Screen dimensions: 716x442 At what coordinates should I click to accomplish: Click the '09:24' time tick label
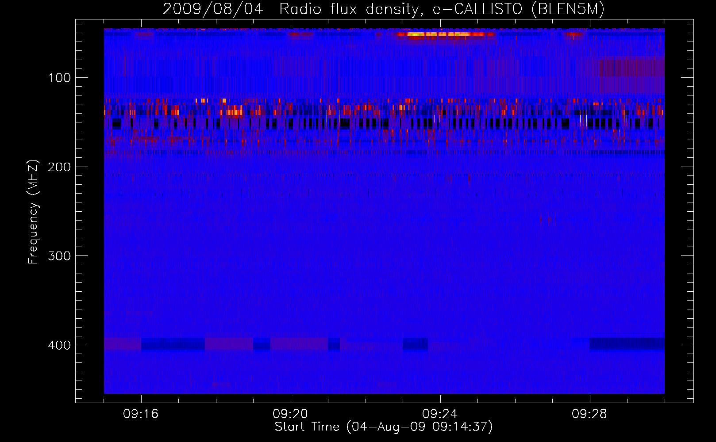tap(440, 414)
